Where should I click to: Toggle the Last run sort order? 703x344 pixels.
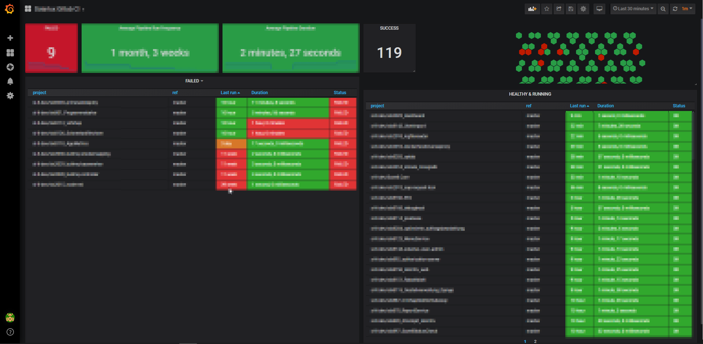coord(230,93)
